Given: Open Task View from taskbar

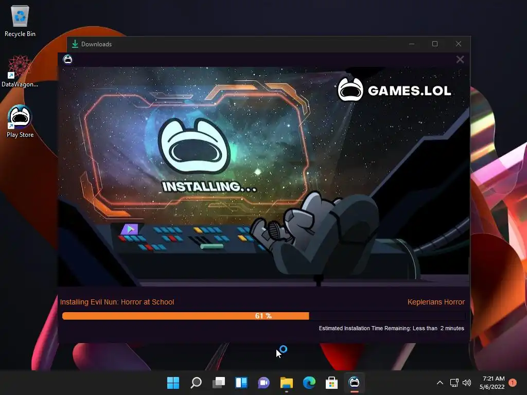Looking at the screenshot, I should pos(219,383).
